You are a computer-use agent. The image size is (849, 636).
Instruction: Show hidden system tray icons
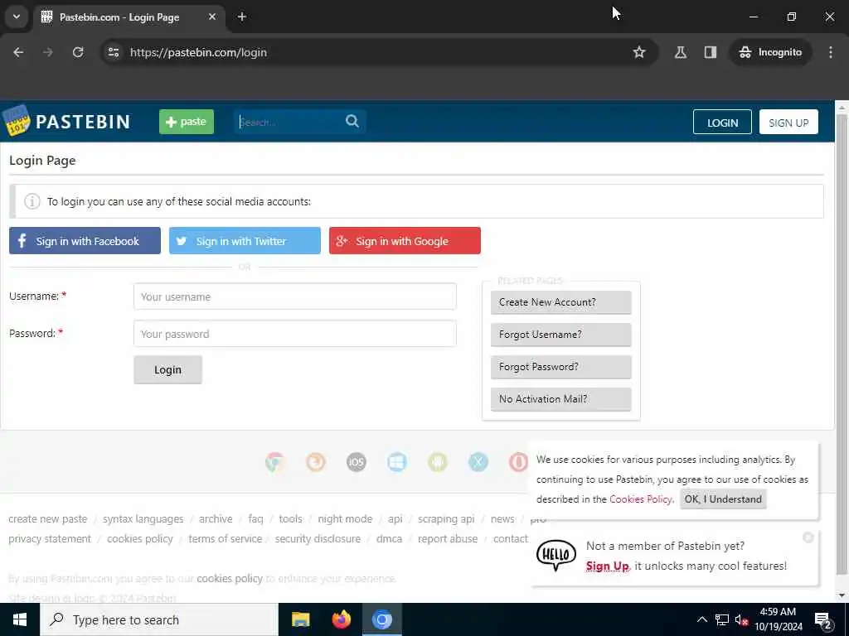tap(701, 619)
